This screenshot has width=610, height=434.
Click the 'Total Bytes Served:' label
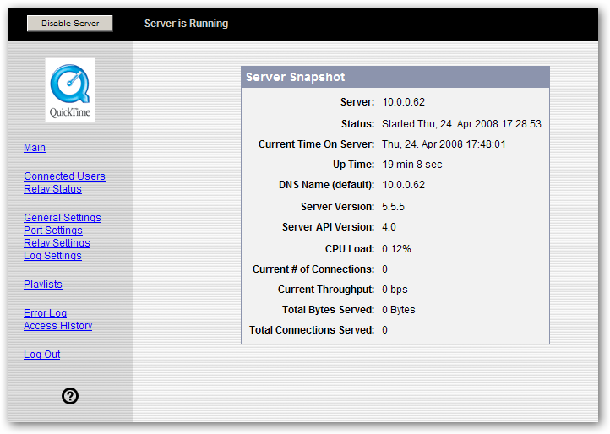(329, 310)
